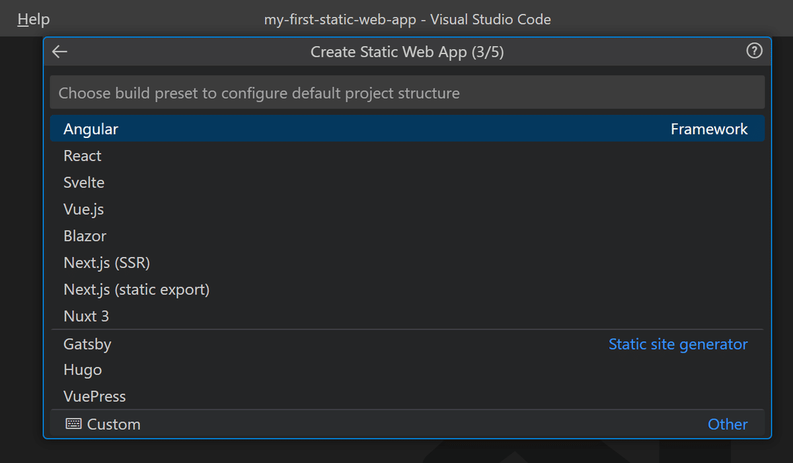Screen dimensions: 793x463
Task: Click the Other group label
Action: (x=728, y=424)
